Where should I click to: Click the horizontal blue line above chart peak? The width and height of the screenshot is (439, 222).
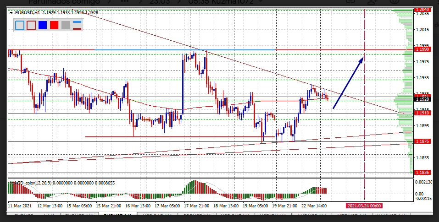tap(183, 49)
